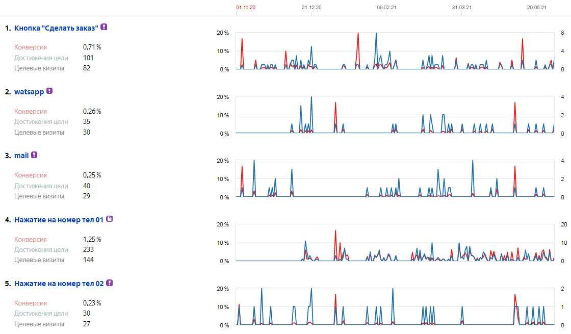Click watsapp target visits value 30

coord(87,132)
